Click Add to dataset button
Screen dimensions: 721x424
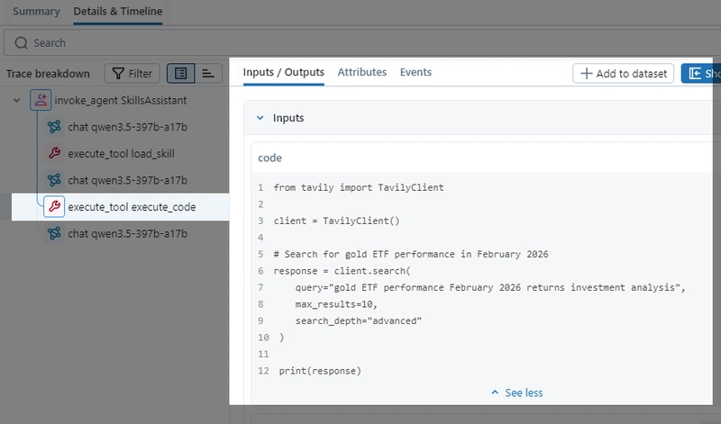pos(624,74)
